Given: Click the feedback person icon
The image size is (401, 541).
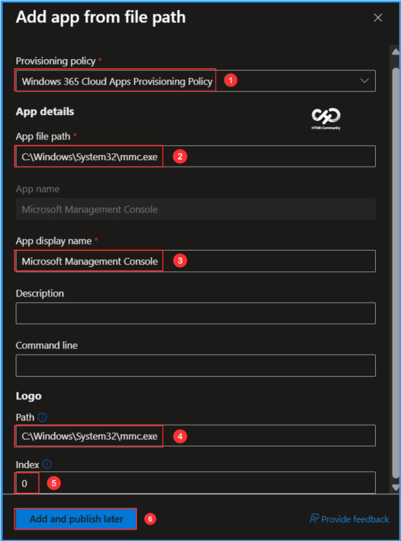Looking at the screenshot, I should point(314,519).
